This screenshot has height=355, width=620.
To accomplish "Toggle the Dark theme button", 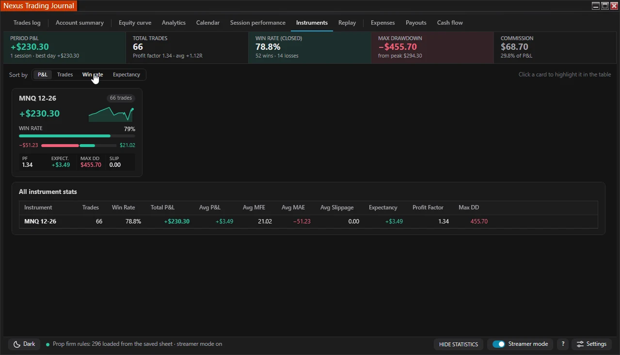I will pyautogui.click(x=24, y=344).
